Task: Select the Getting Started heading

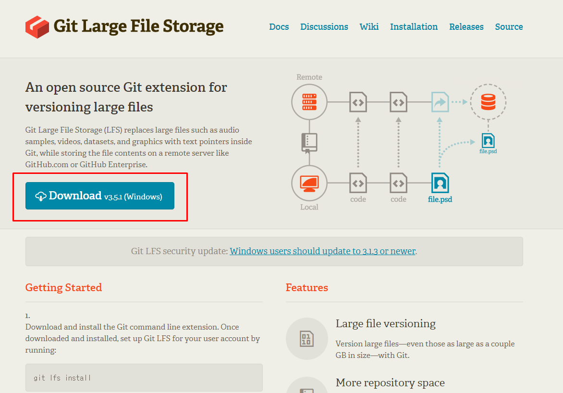Action: (63, 288)
